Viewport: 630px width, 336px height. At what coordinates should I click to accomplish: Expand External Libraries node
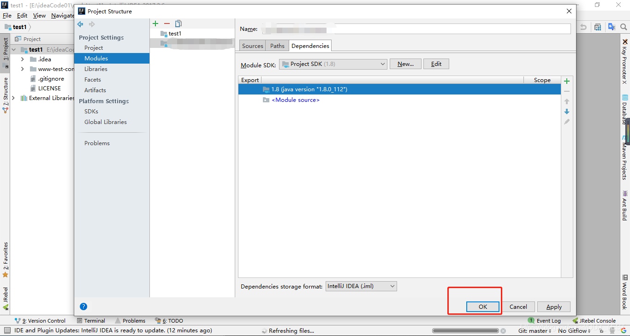(x=13, y=98)
